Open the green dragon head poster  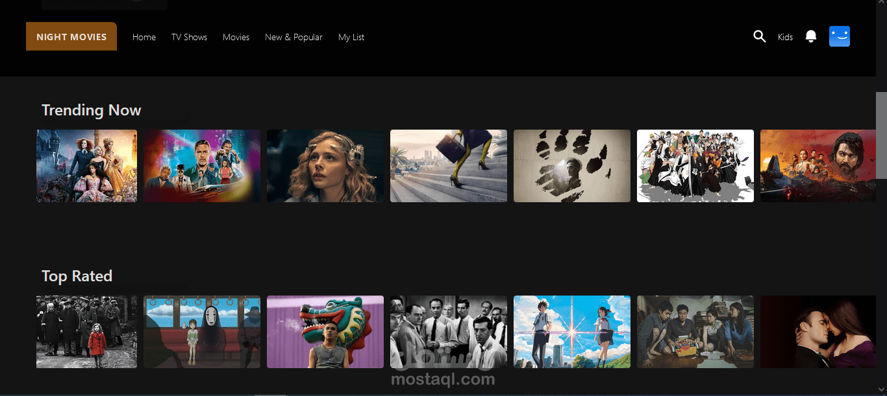[325, 332]
